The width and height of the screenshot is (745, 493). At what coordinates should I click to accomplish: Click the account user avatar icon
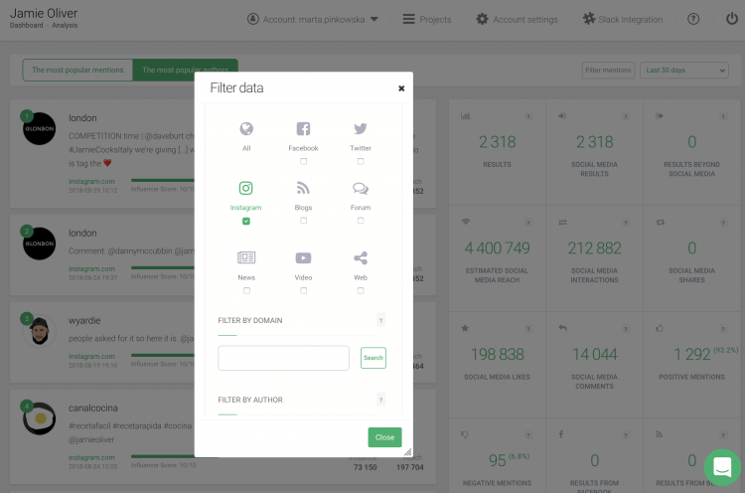pyautogui.click(x=252, y=19)
